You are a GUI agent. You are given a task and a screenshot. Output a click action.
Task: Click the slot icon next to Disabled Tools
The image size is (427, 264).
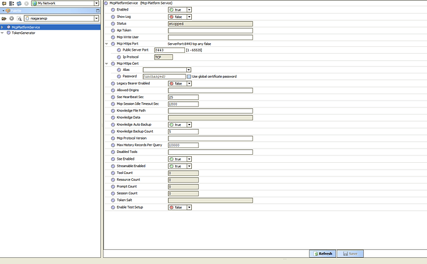(113, 152)
